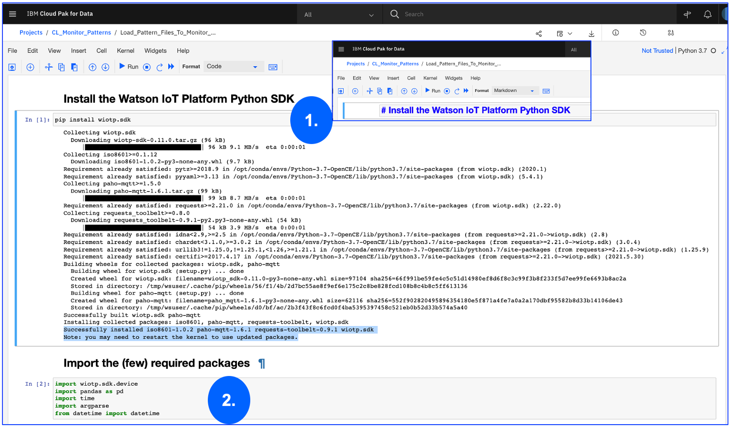Click the 'Note: you may need to restart' line
Image resolution: width=733 pixels, height=428 pixels.
[181, 337]
